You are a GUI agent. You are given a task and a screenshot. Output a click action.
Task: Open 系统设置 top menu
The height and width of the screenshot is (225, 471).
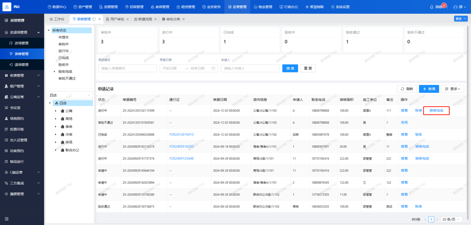(340, 7)
